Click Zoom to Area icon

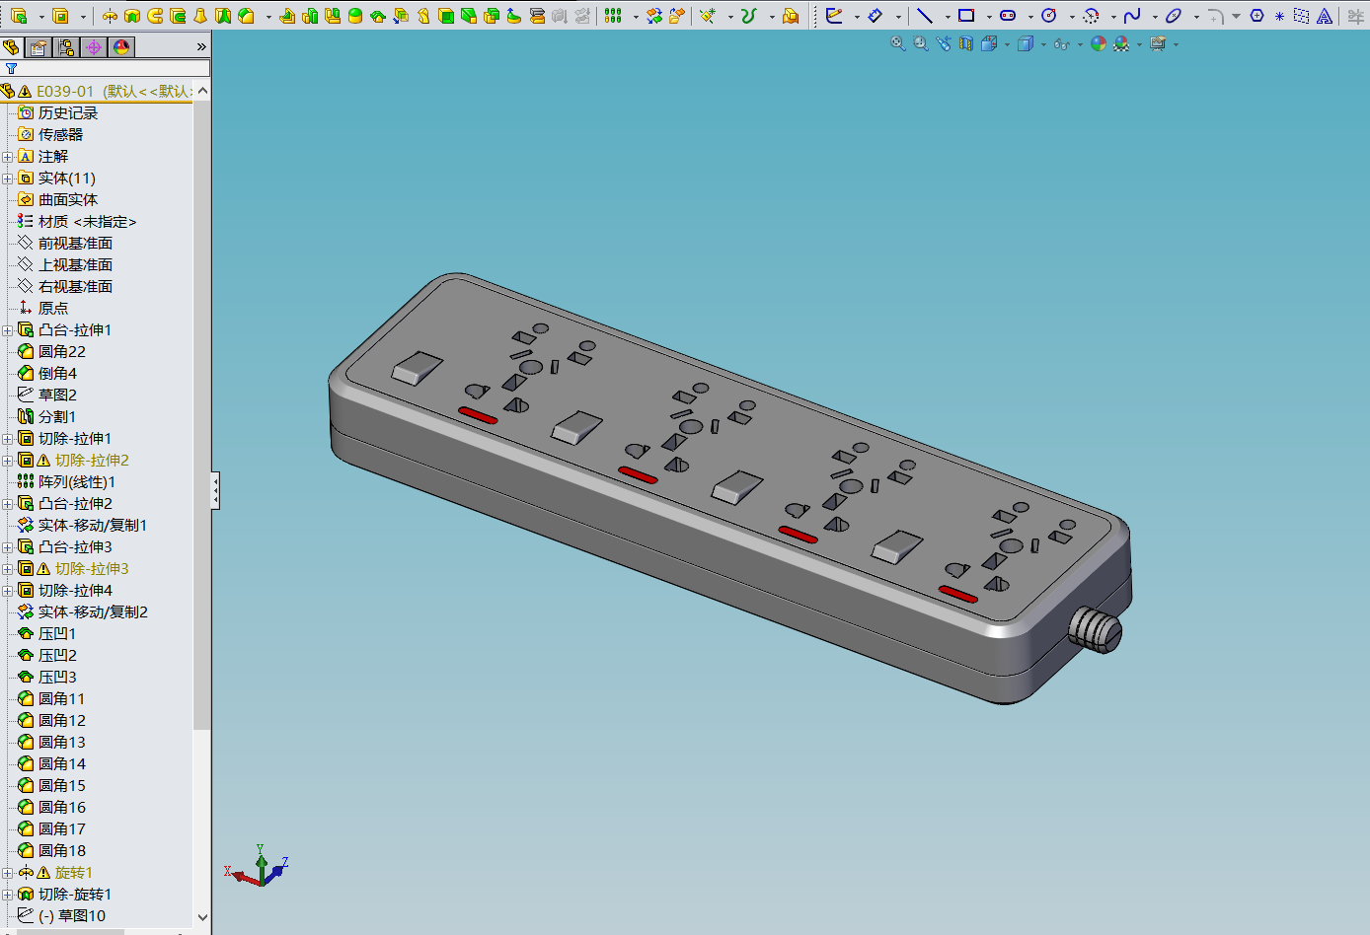920,43
